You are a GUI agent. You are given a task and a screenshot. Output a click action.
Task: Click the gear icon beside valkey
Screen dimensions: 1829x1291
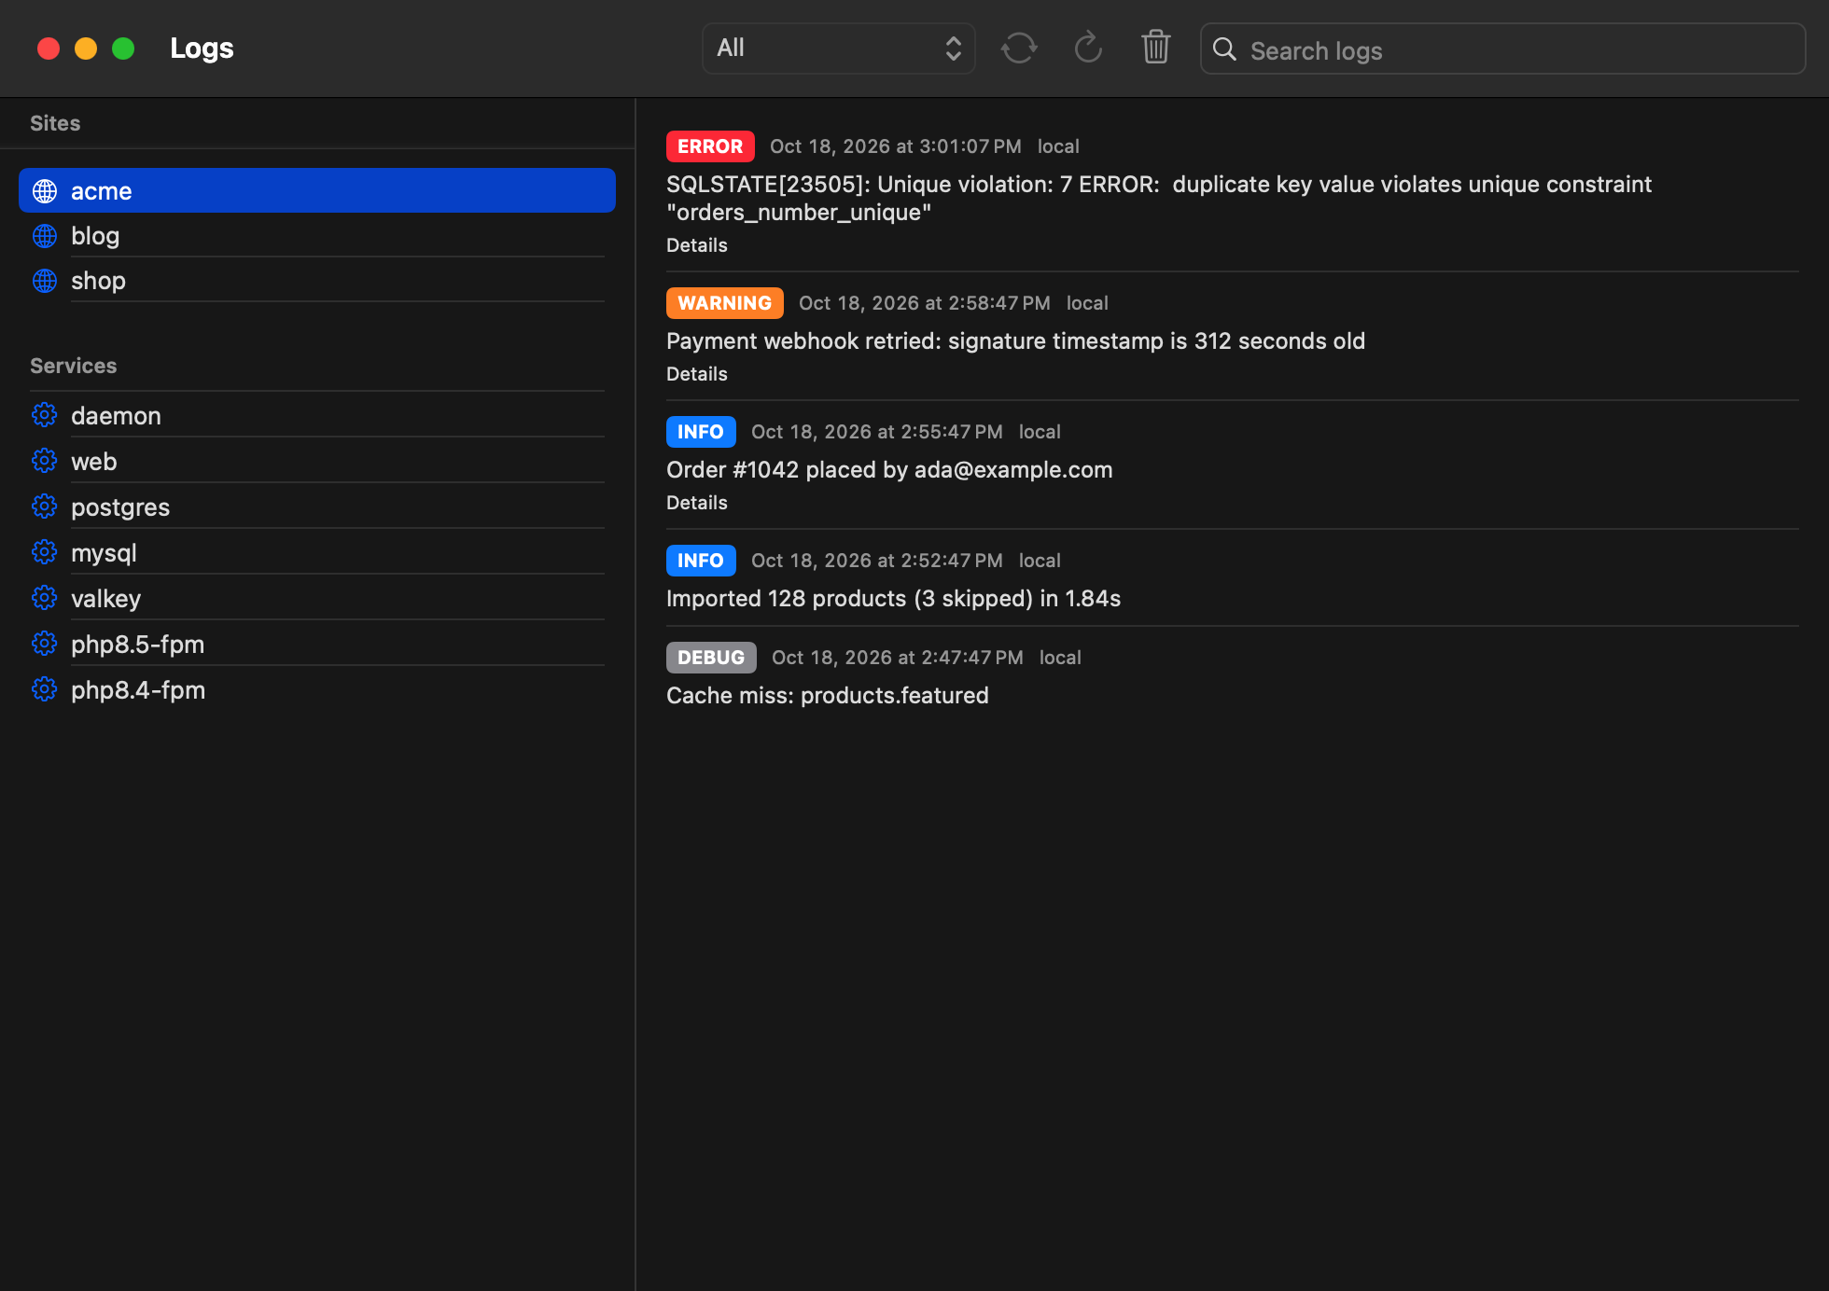pyautogui.click(x=45, y=598)
